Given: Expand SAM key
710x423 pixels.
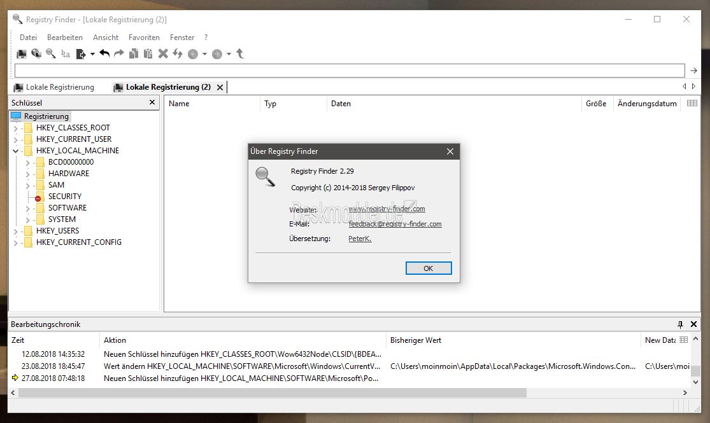Looking at the screenshot, I should coord(27,186).
